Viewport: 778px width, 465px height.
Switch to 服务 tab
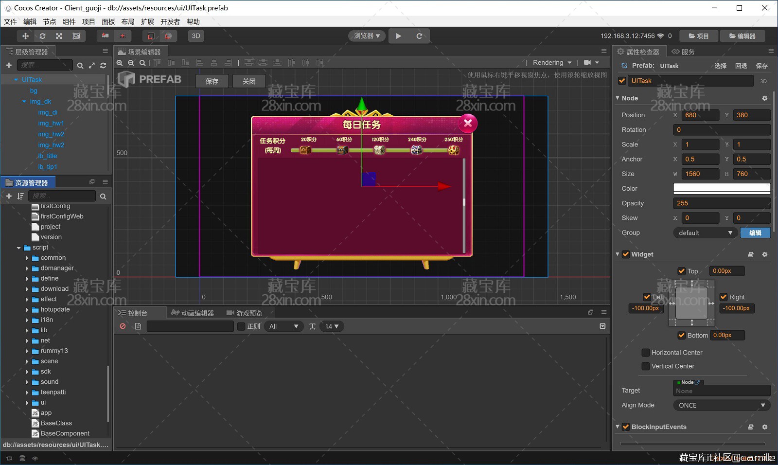(x=683, y=52)
